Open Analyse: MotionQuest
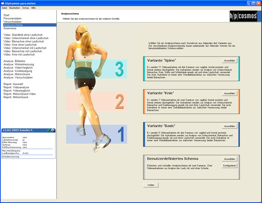 (x=17, y=74)
